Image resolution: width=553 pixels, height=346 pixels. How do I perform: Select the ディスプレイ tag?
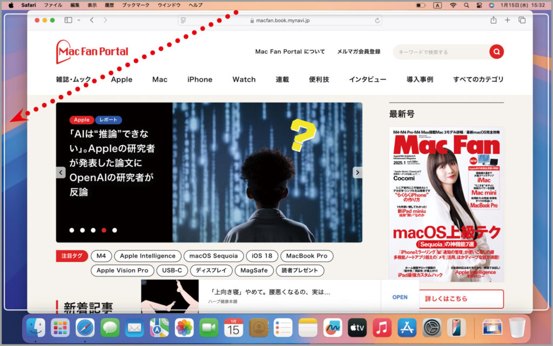(x=211, y=270)
